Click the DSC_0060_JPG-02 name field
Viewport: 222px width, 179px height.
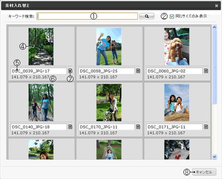click(175, 71)
